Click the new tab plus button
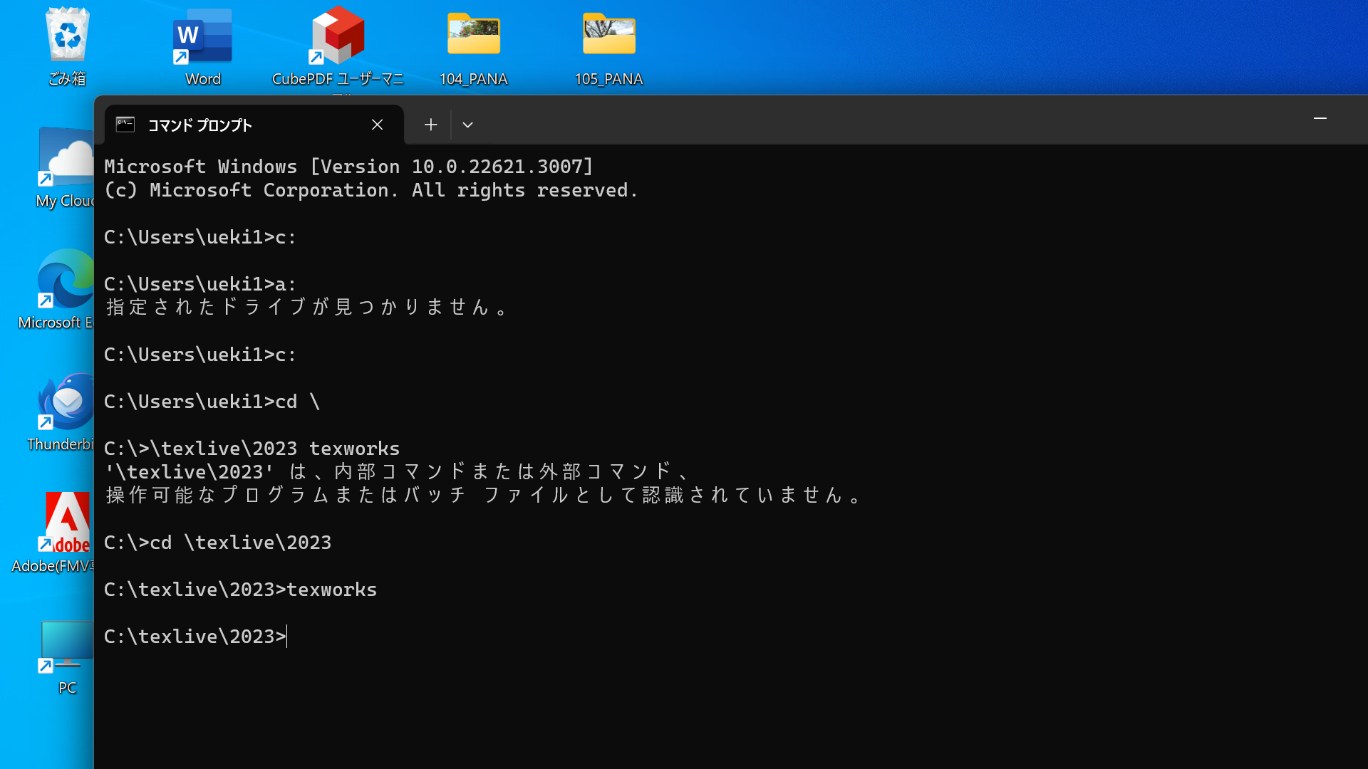 (x=430, y=124)
